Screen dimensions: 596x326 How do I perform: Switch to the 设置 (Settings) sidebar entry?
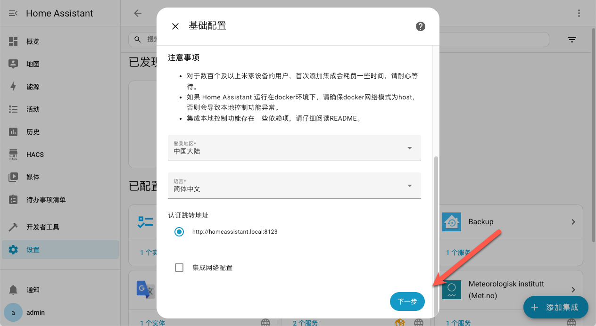coord(33,249)
